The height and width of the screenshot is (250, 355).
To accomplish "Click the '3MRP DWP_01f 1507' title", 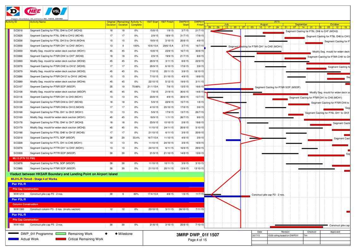I will coord(198,235).
